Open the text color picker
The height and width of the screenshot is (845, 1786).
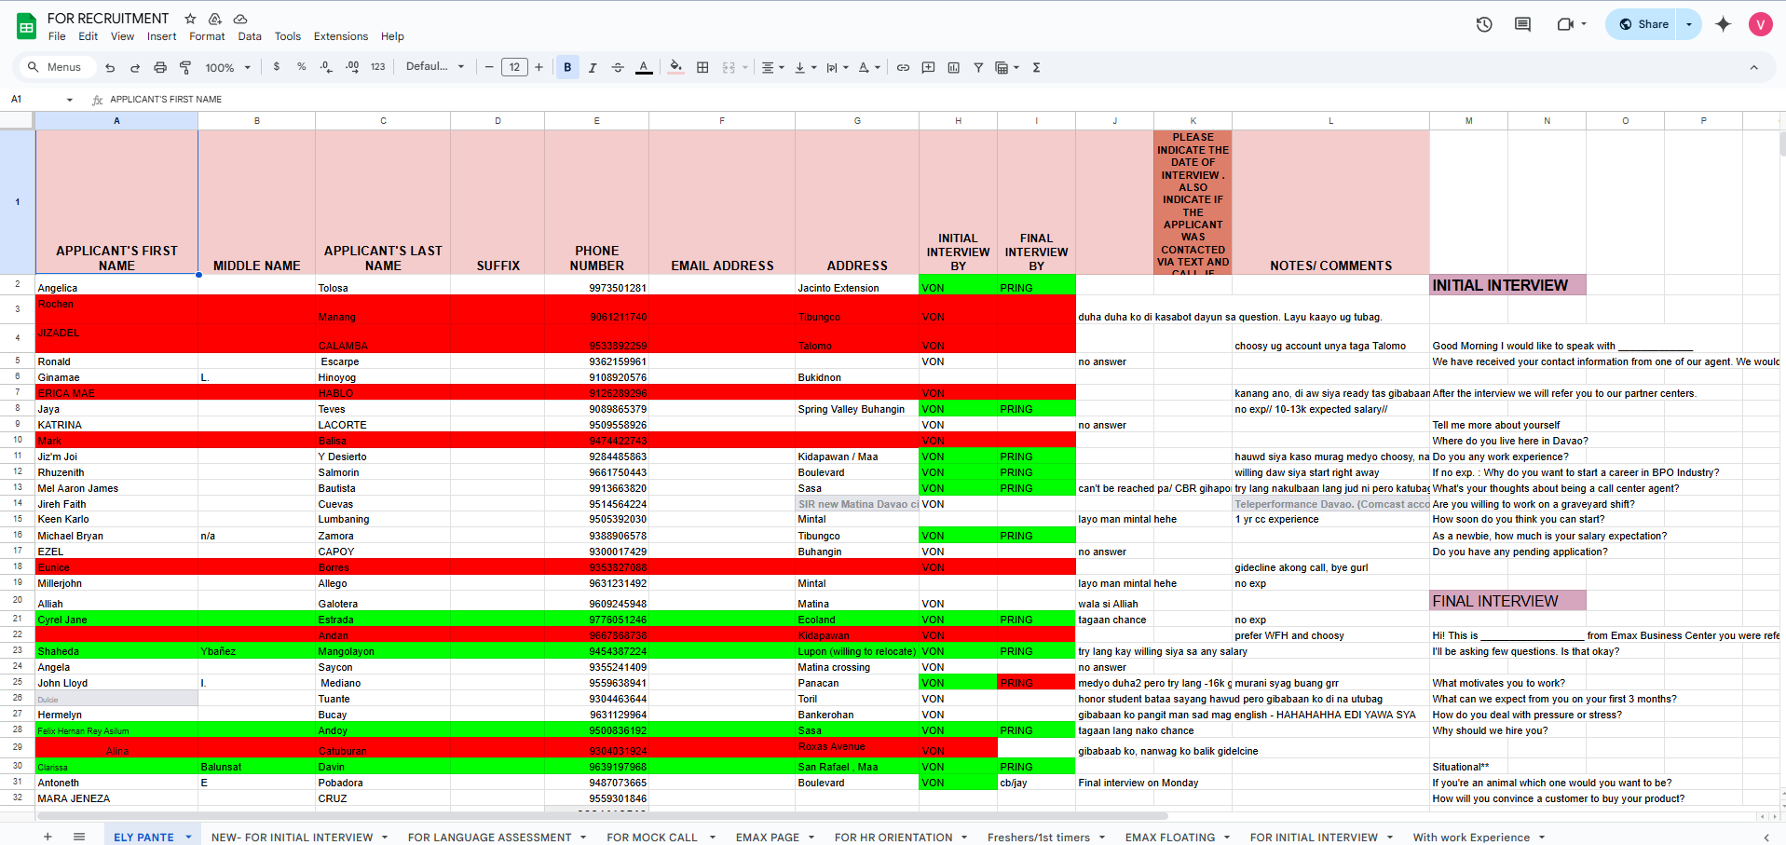pos(644,67)
